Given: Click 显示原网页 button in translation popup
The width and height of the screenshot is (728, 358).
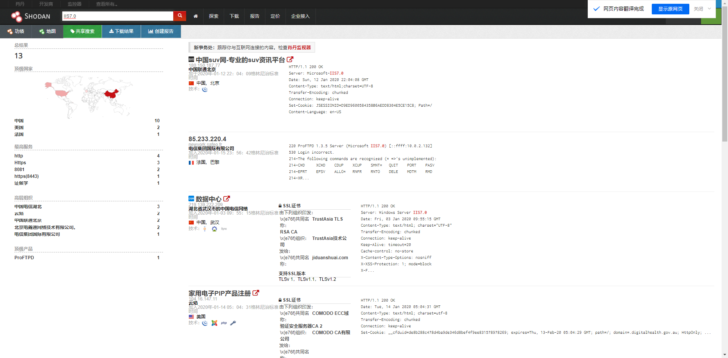Looking at the screenshot, I should [x=670, y=9].
